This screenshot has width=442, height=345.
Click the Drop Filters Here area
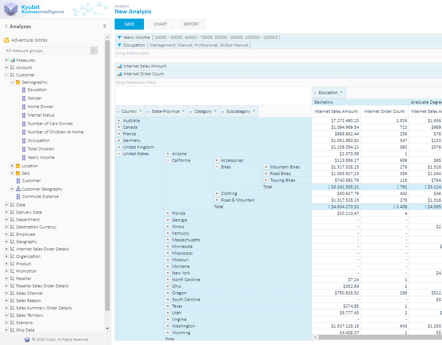tap(278, 53)
